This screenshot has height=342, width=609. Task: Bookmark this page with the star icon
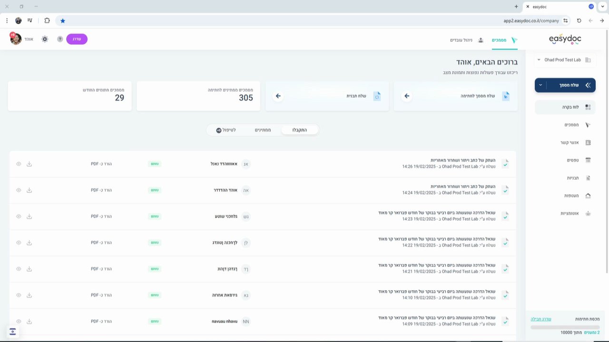click(x=62, y=21)
